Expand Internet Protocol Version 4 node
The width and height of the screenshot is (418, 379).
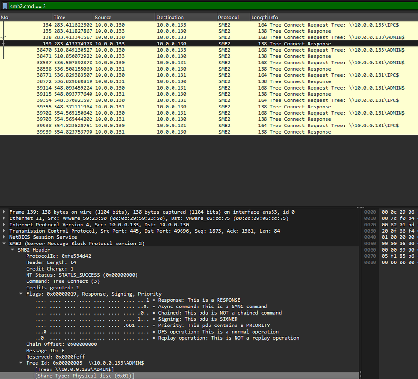point(4,225)
